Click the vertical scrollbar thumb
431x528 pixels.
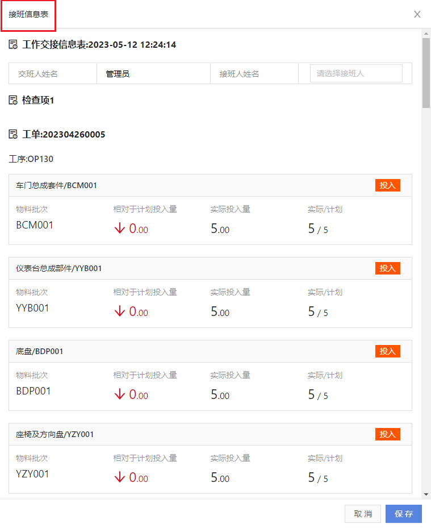[426, 73]
